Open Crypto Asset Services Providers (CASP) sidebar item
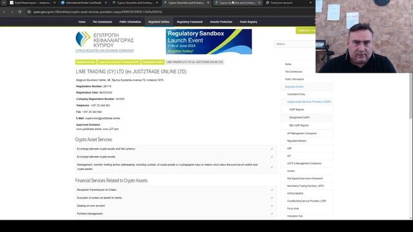 (x=309, y=102)
